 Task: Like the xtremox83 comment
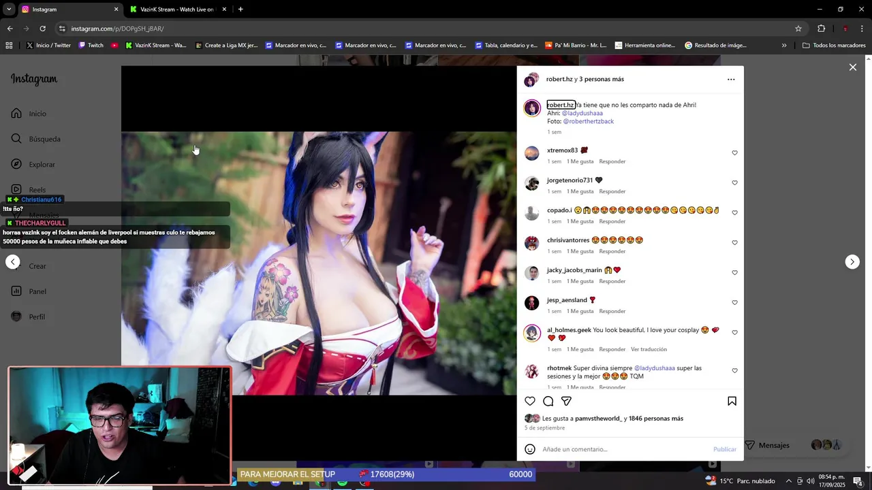point(734,153)
